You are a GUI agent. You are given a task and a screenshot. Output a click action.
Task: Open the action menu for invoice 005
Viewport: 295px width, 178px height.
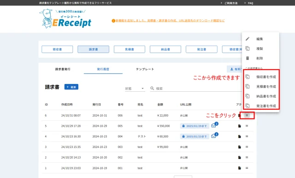247,126
